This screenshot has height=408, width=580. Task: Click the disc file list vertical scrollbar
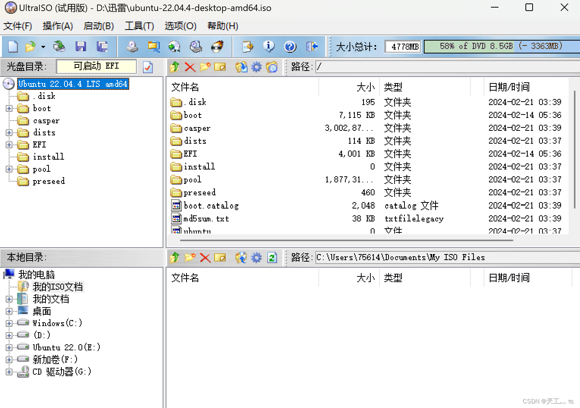tap(575, 149)
